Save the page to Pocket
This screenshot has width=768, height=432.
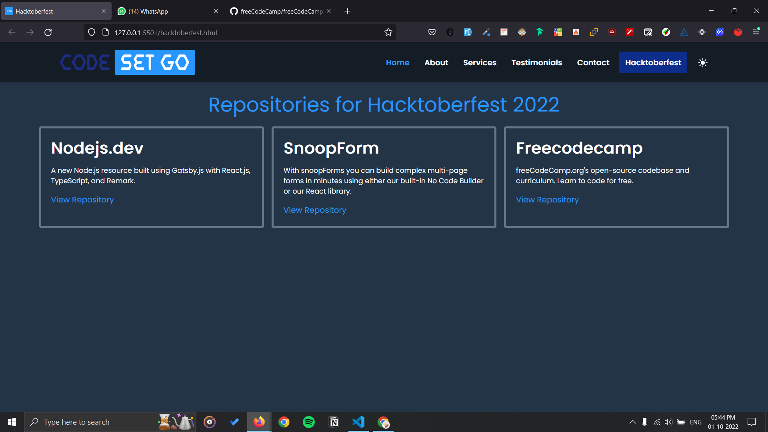pos(432,32)
